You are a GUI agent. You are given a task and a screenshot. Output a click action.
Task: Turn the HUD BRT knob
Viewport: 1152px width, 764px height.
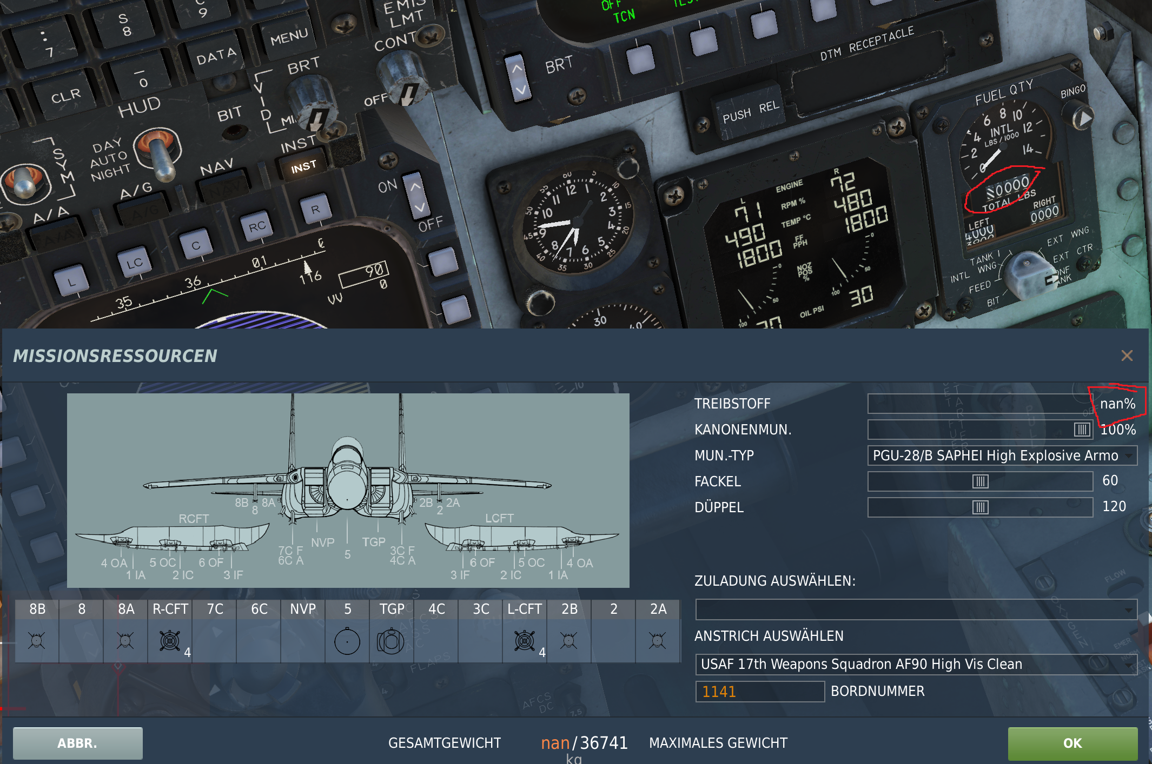click(x=312, y=103)
